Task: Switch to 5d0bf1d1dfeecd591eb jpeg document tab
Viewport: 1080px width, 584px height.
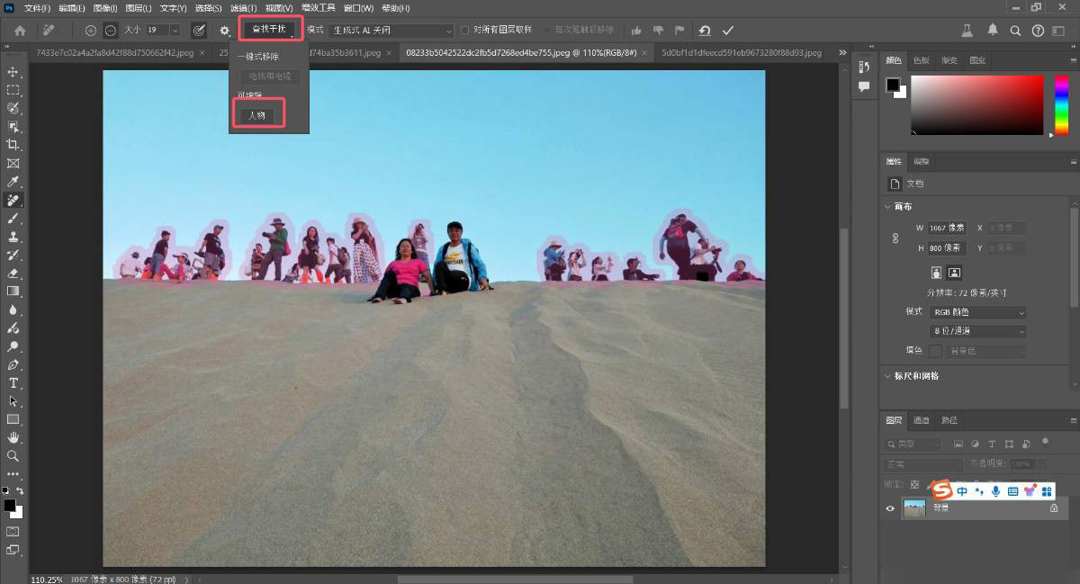Action: [x=741, y=53]
